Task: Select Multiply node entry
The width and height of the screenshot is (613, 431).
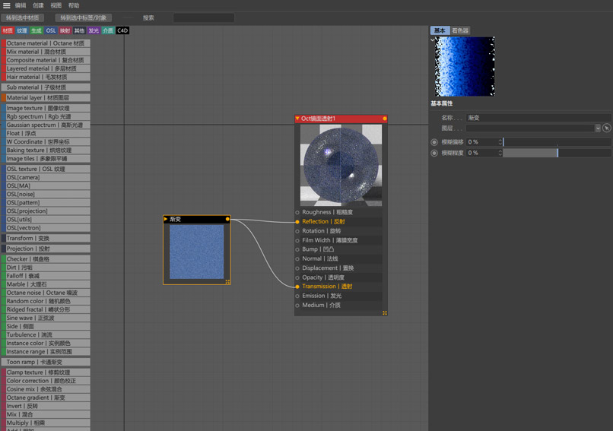Action: (46, 423)
